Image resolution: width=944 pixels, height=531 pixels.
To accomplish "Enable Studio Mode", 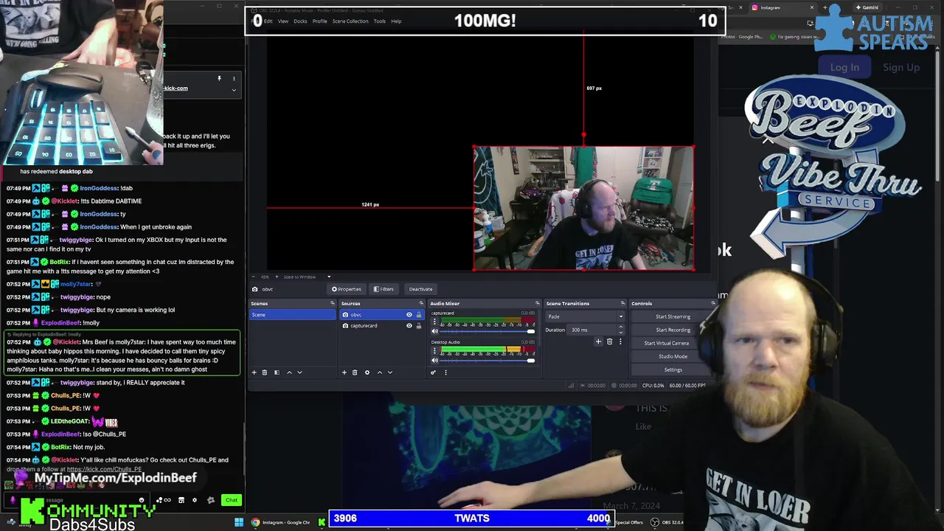I will (673, 356).
